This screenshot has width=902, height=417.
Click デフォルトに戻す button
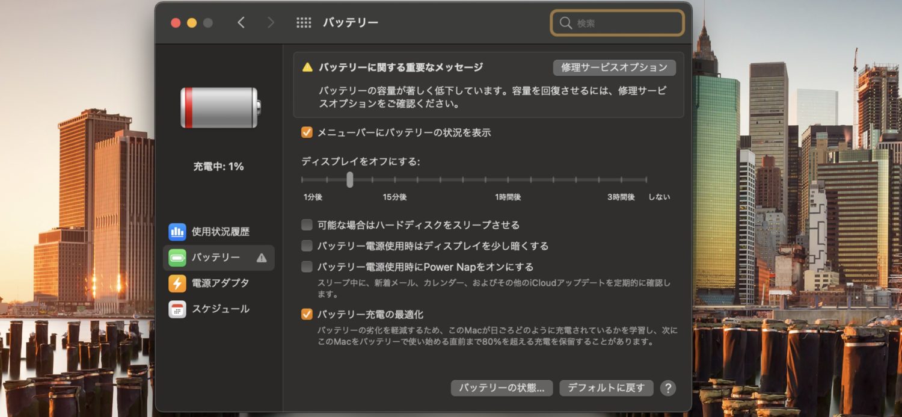pyautogui.click(x=606, y=388)
